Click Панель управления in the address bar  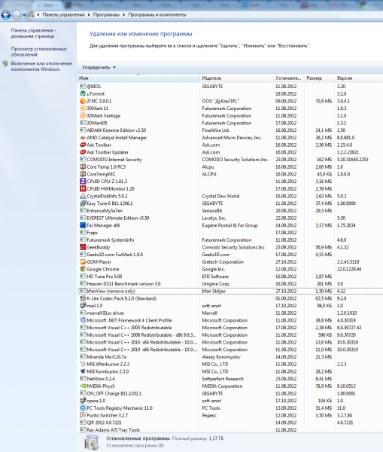[63, 15]
